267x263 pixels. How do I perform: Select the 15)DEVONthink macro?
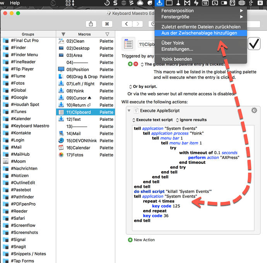[x=86, y=141]
